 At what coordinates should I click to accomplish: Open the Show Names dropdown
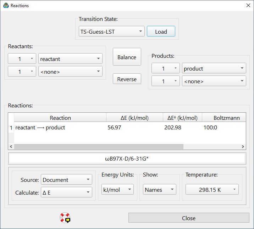tap(159, 189)
